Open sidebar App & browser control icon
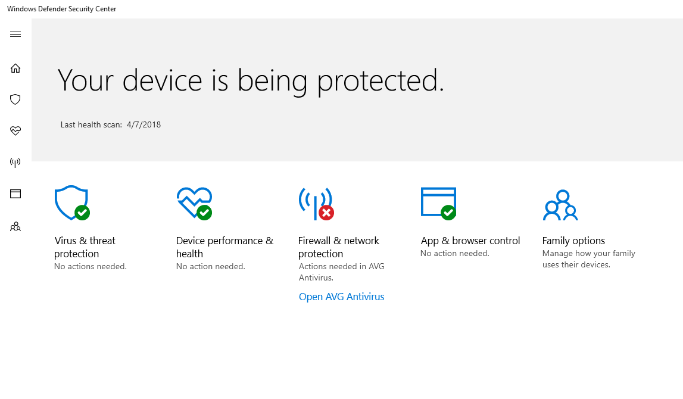Screen dimensions: 683x399 [15, 194]
